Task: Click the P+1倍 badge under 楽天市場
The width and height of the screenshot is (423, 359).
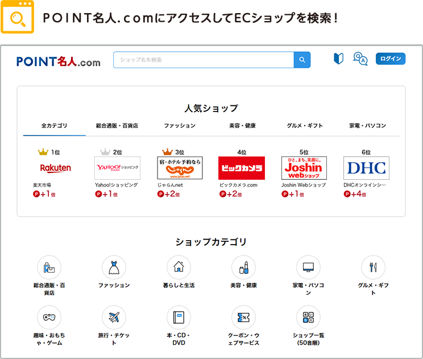Action: [x=44, y=194]
